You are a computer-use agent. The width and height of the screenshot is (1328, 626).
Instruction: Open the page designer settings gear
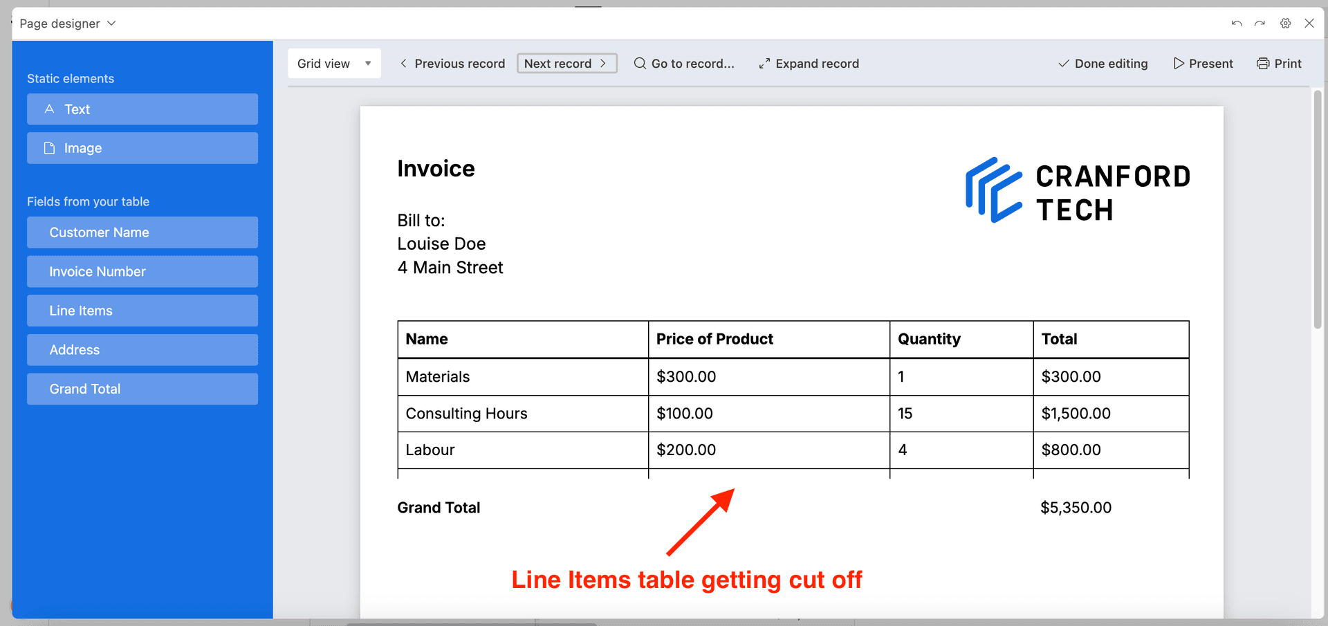click(1285, 23)
